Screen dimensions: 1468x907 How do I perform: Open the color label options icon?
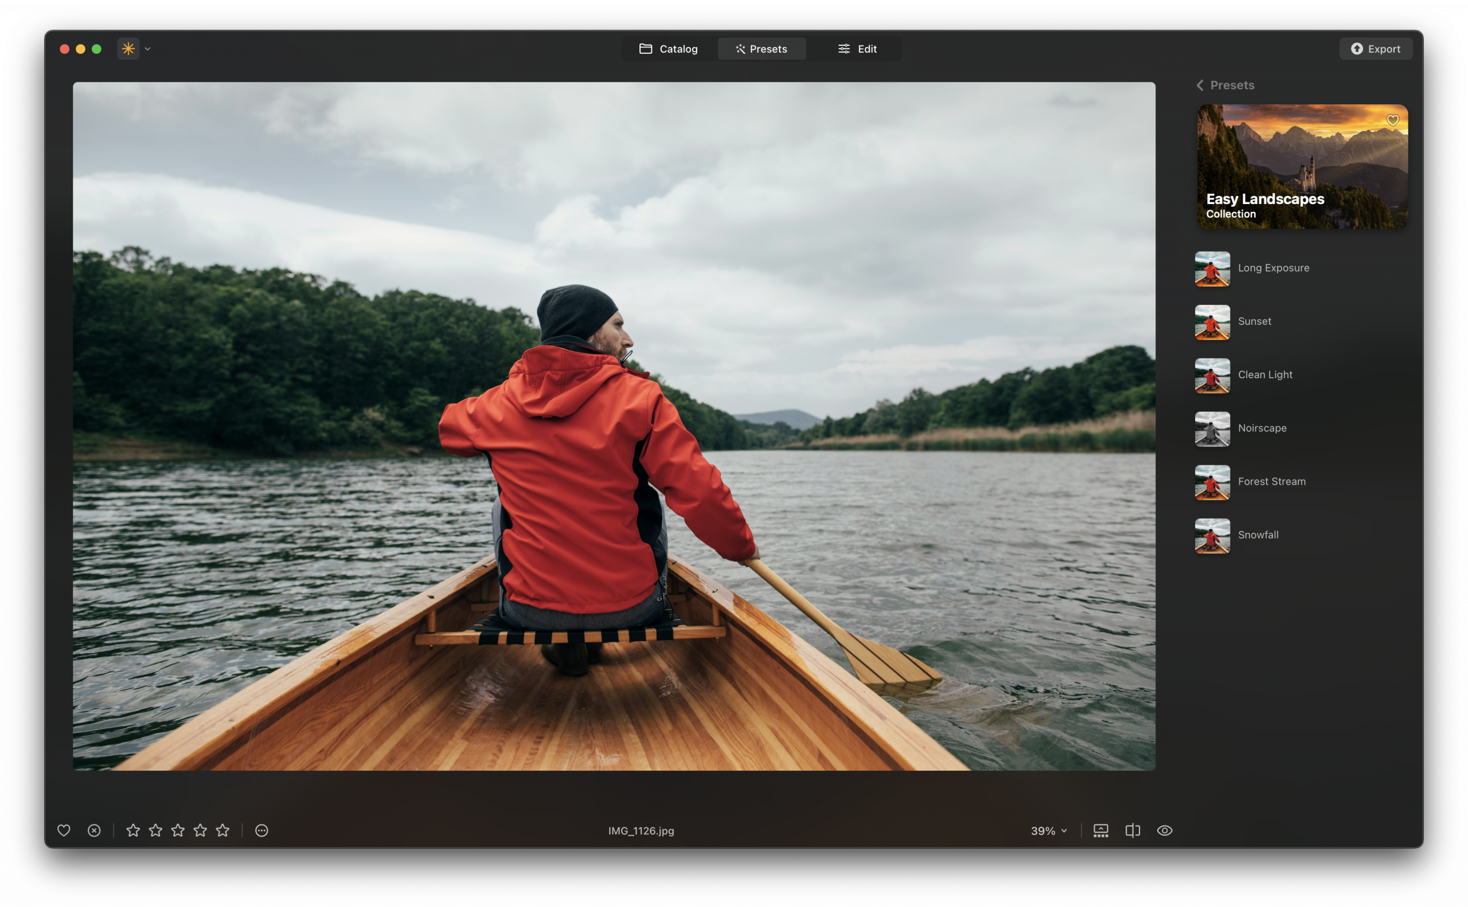point(262,830)
